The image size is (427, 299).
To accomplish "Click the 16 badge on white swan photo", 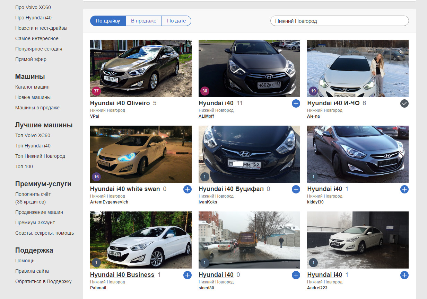I will [x=96, y=177].
